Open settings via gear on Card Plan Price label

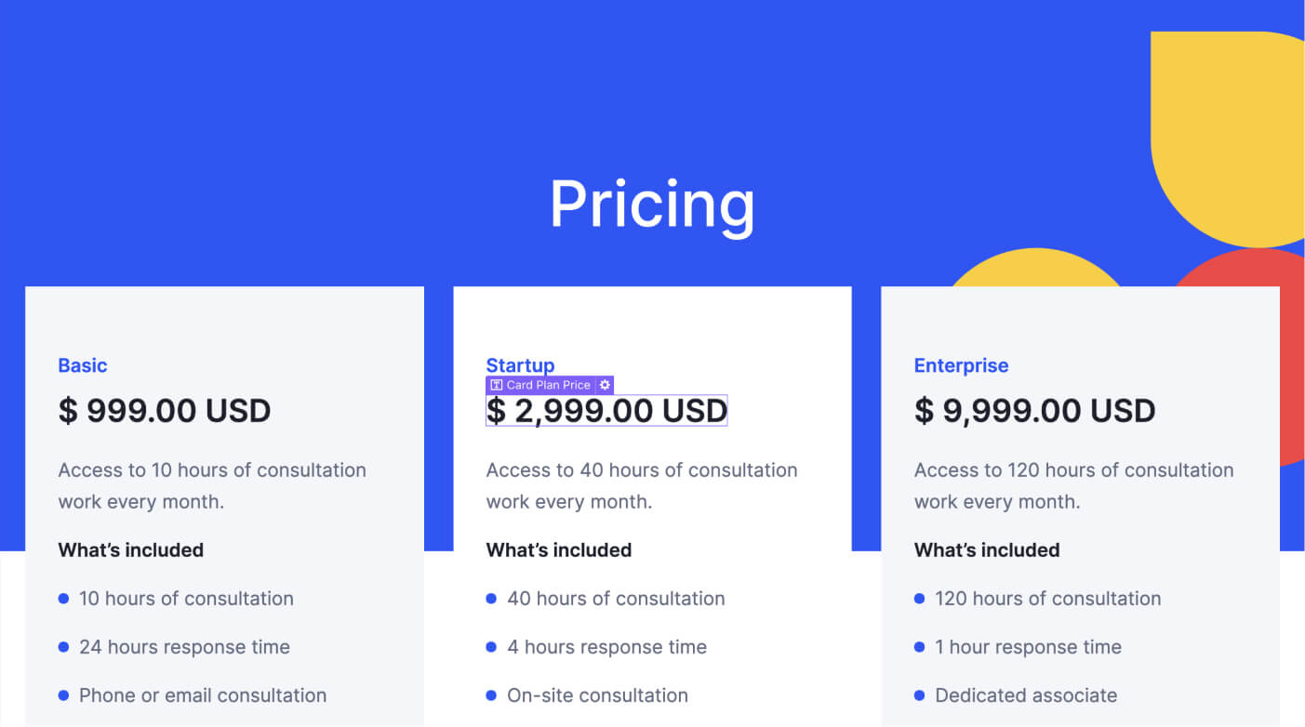pos(606,385)
